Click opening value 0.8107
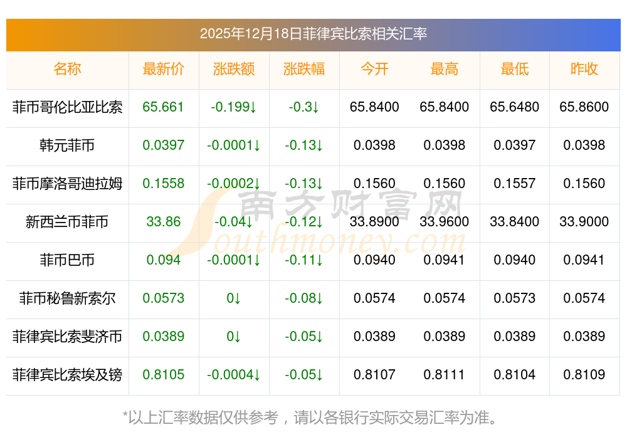 coord(374,375)
